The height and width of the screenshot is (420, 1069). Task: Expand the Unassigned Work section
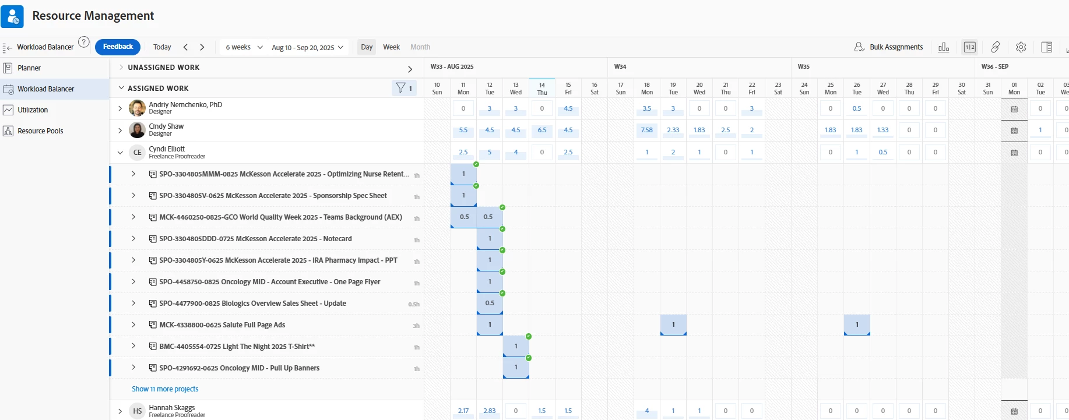[x=121, y=68]
